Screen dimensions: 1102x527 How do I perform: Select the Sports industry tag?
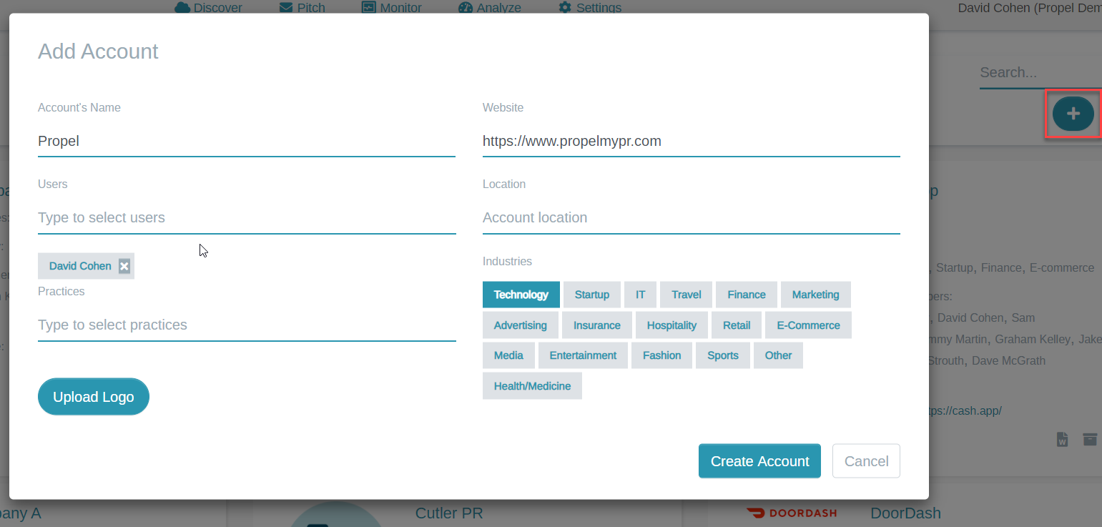pos(723,355)
